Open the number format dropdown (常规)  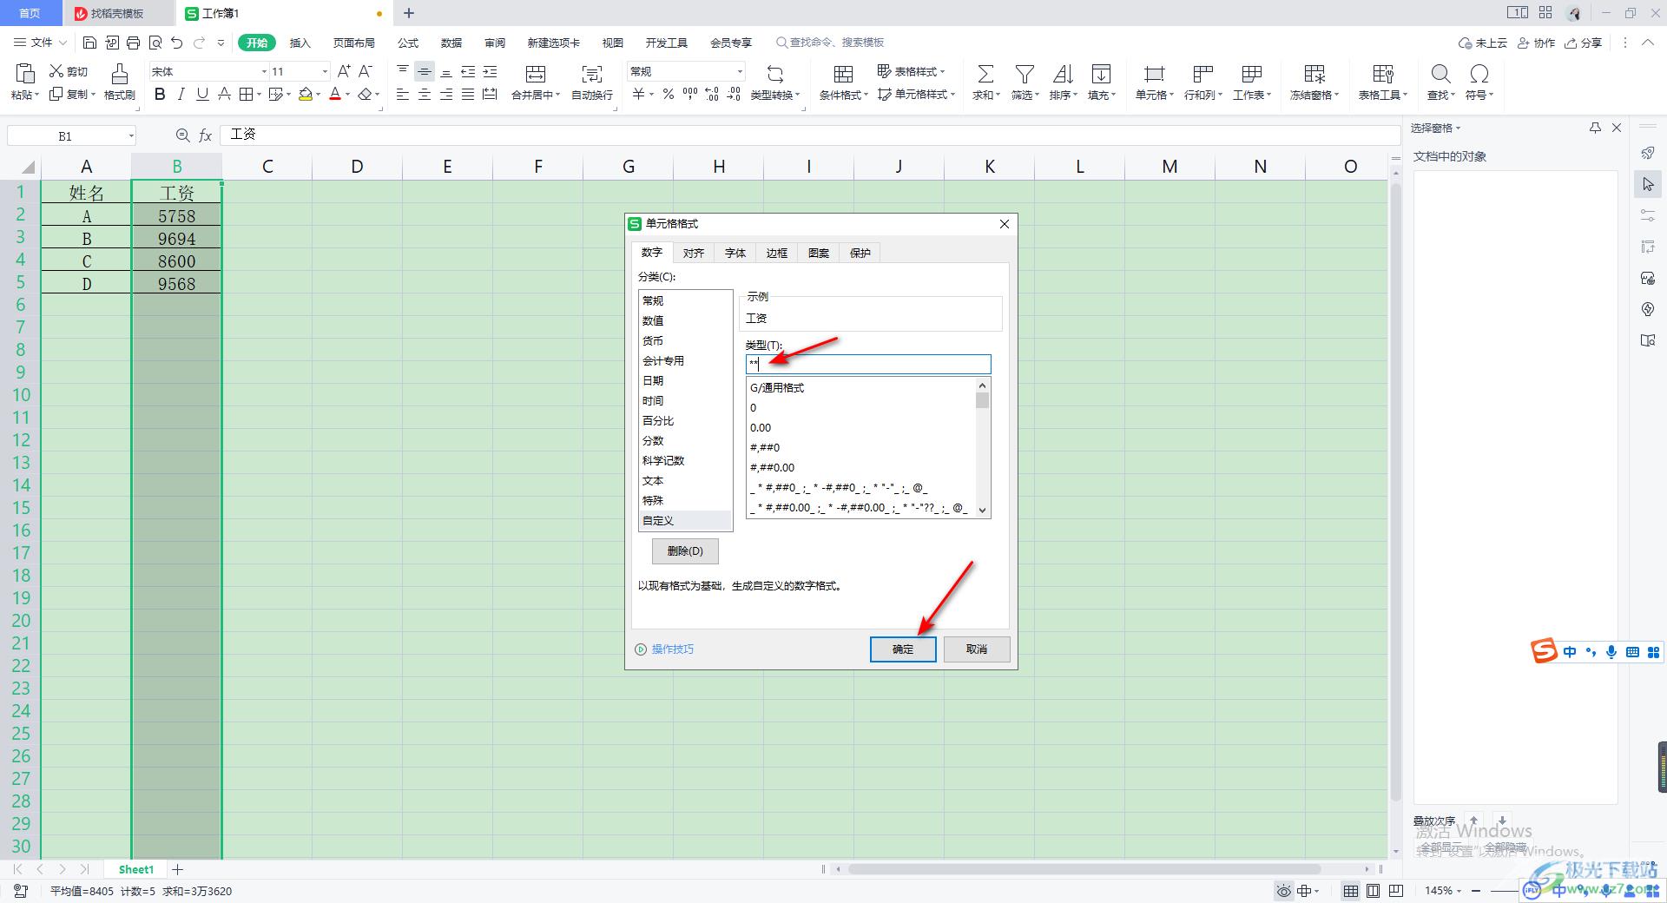[740, 71]
